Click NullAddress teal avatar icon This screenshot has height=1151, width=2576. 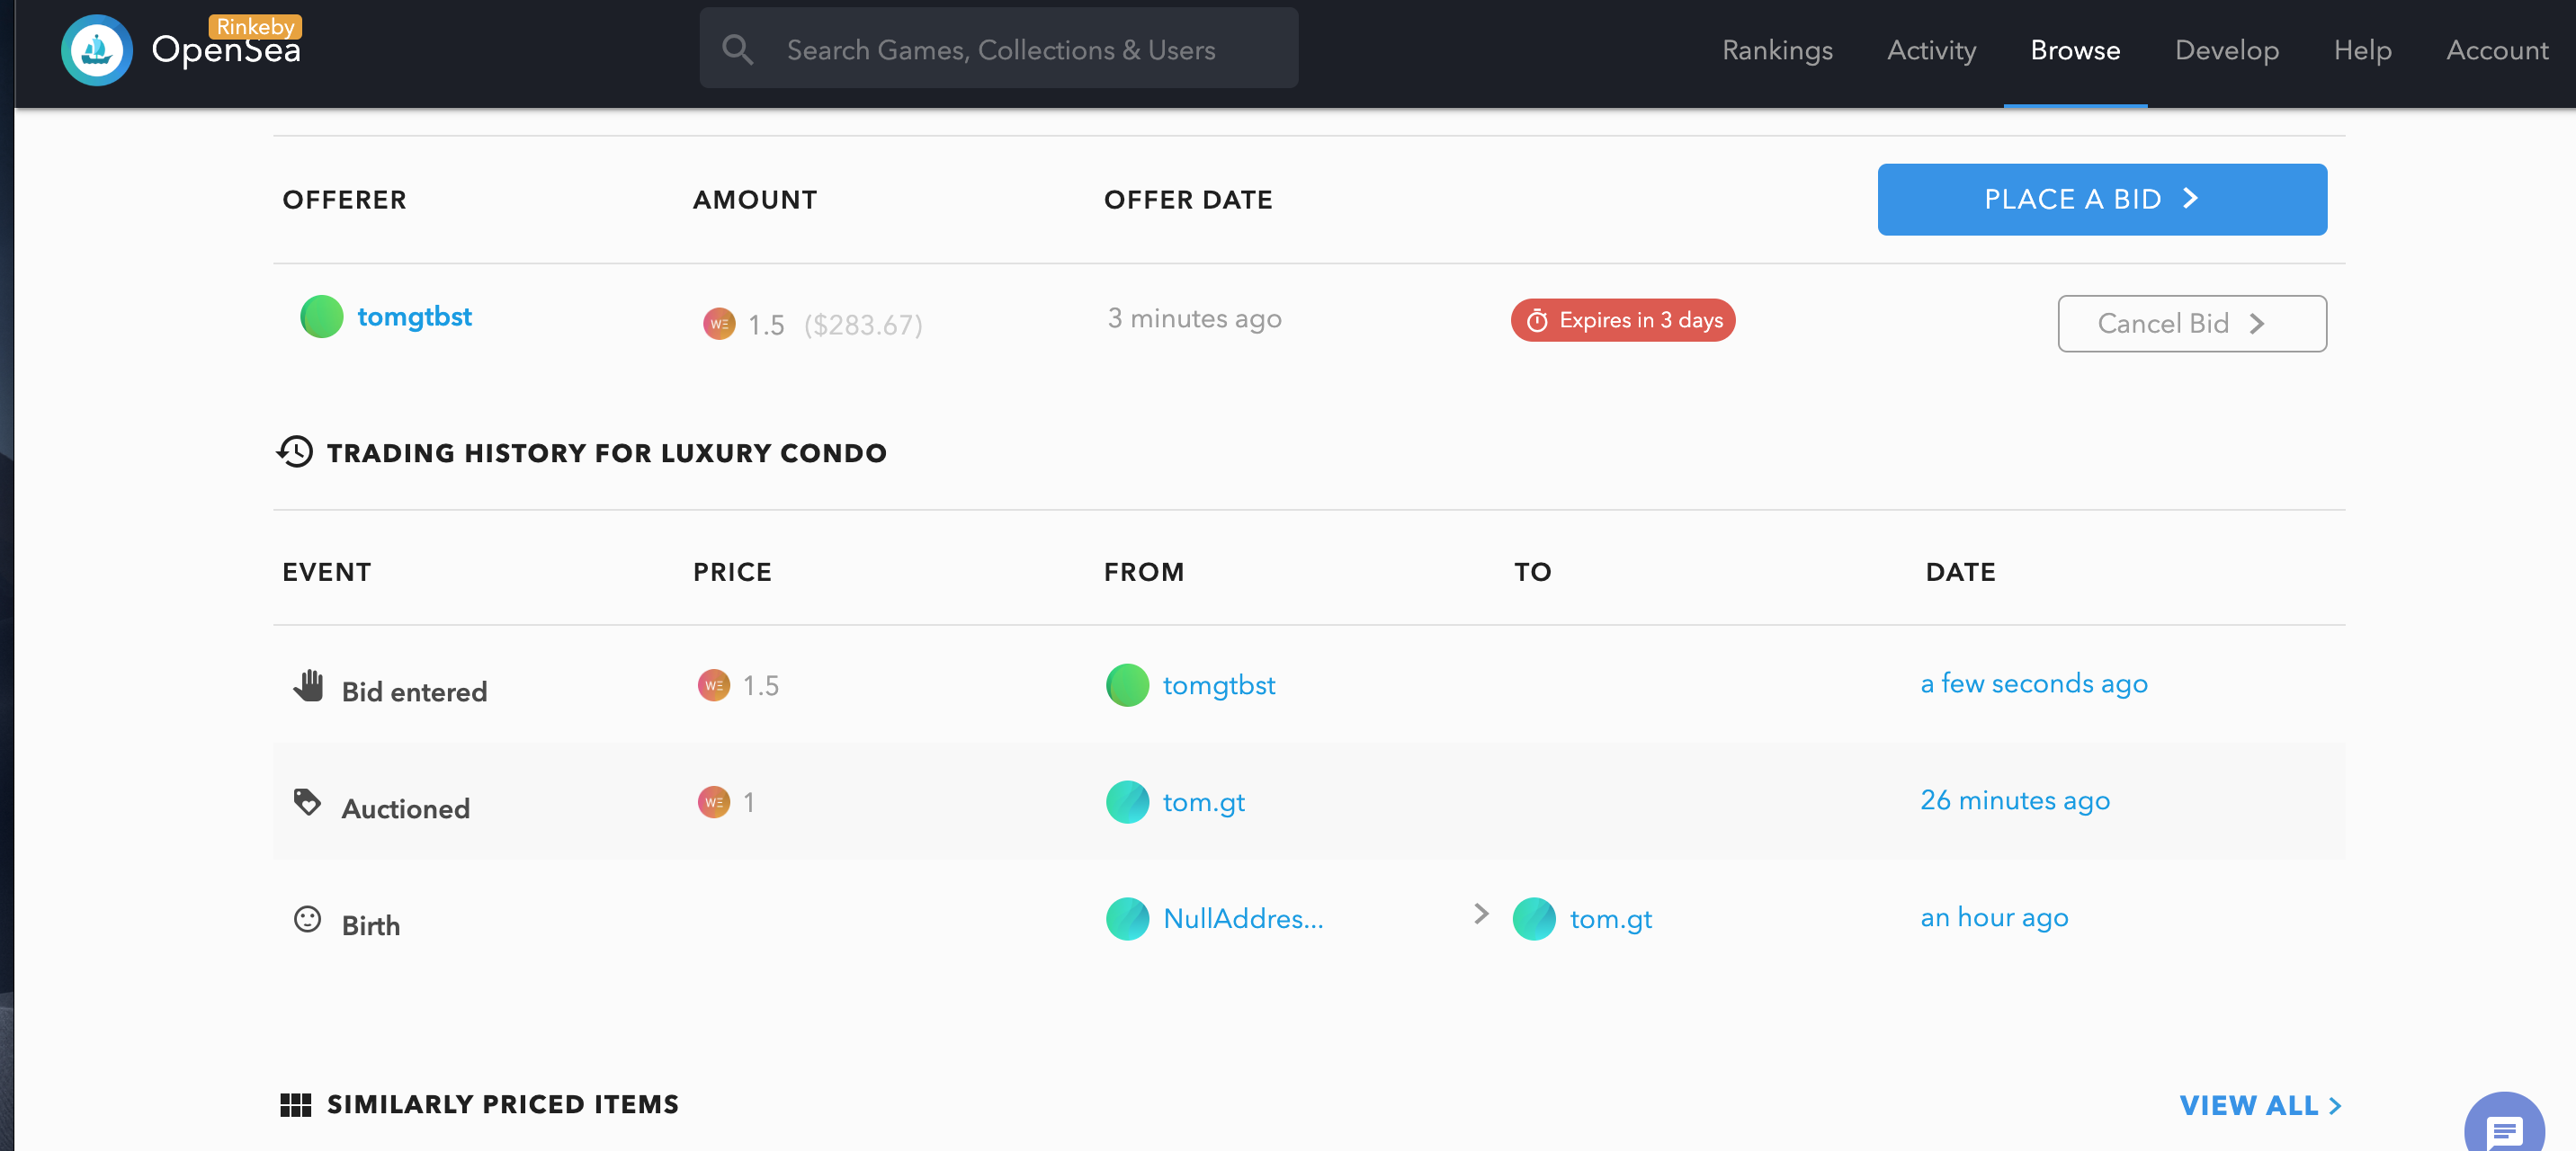pyautogui.click(x=1127, y=919)
